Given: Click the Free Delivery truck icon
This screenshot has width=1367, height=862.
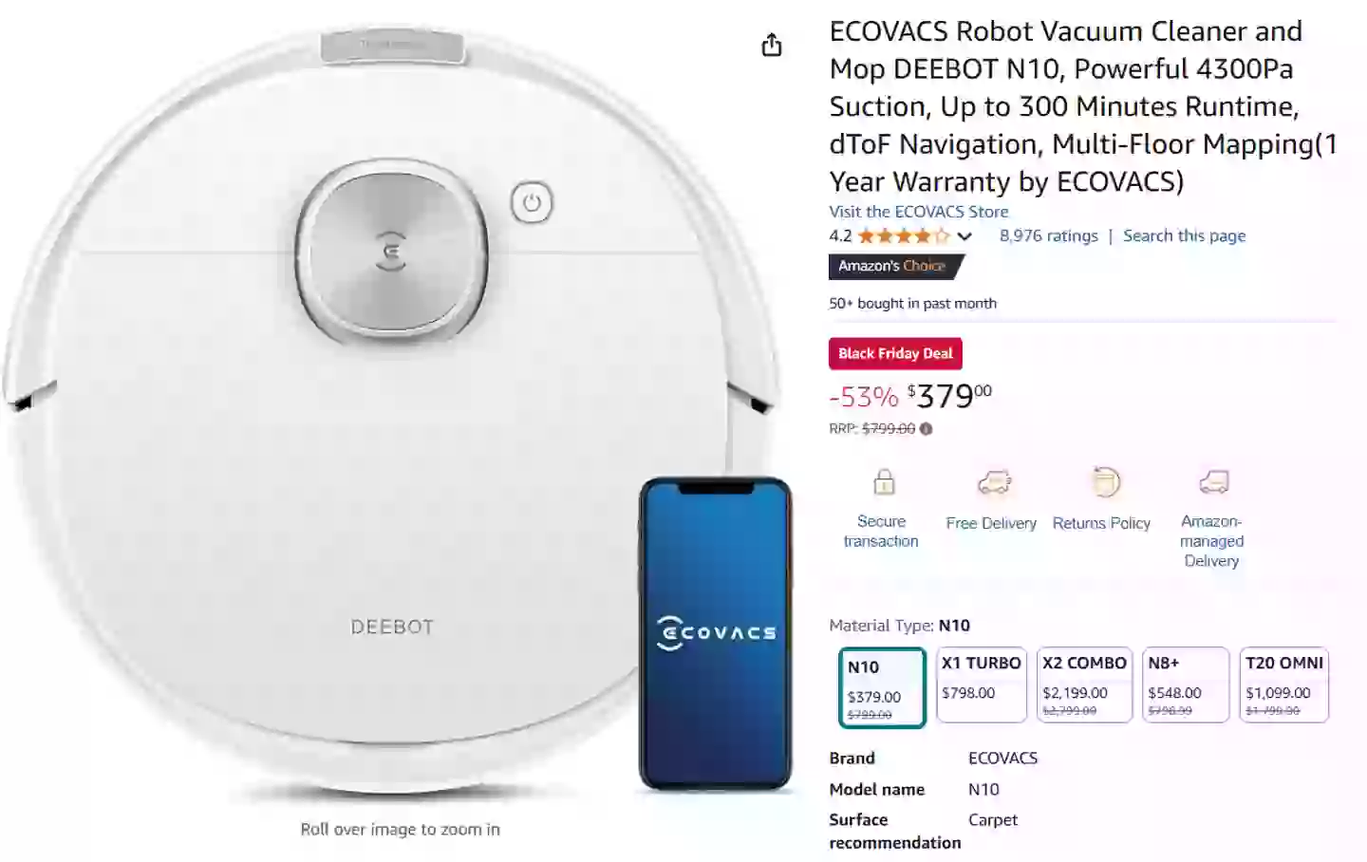Looking at the screenshot, I should click(994, 482).
